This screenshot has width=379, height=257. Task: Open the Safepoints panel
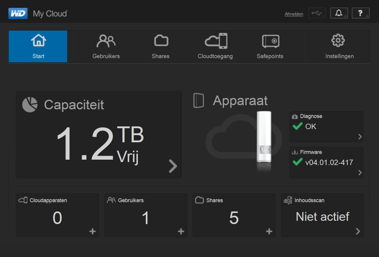[x=270, y=40]
